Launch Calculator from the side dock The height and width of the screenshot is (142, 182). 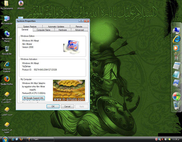coord(177,66)
